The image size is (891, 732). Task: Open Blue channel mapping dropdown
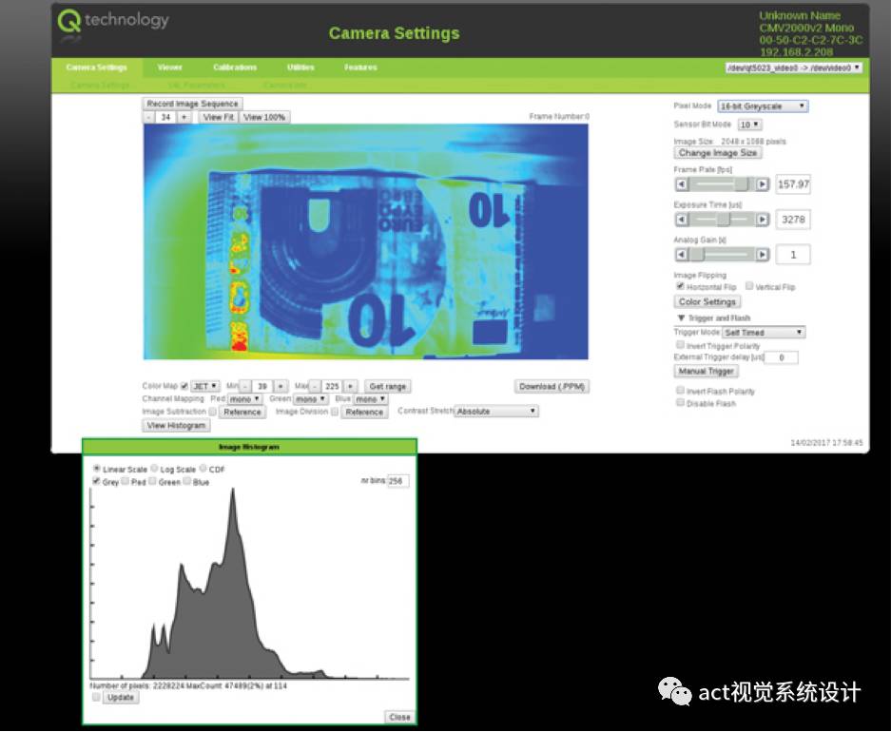[x=370, y=399]
